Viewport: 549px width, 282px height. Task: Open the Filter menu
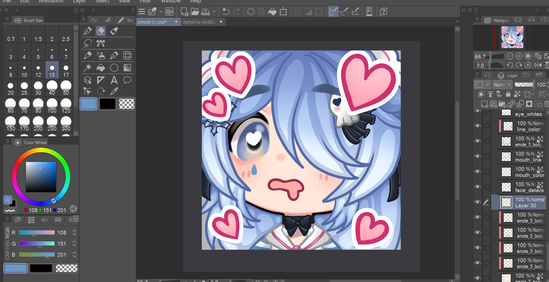point(145,1)
